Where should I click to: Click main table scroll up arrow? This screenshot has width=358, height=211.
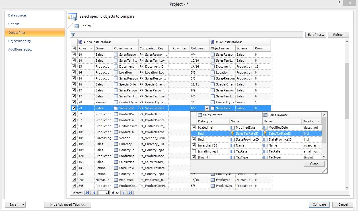click(x=347, y=42)
